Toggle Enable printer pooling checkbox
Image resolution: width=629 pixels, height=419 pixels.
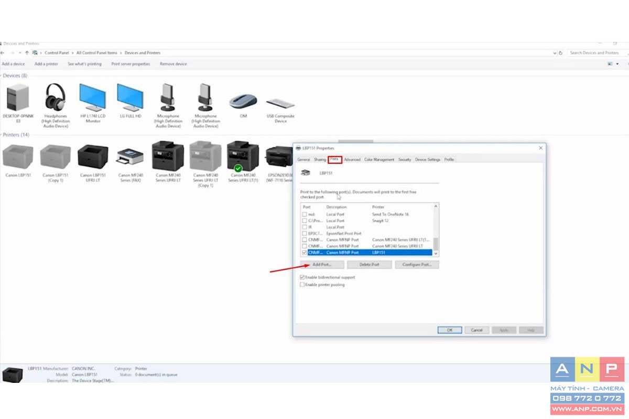302,284
